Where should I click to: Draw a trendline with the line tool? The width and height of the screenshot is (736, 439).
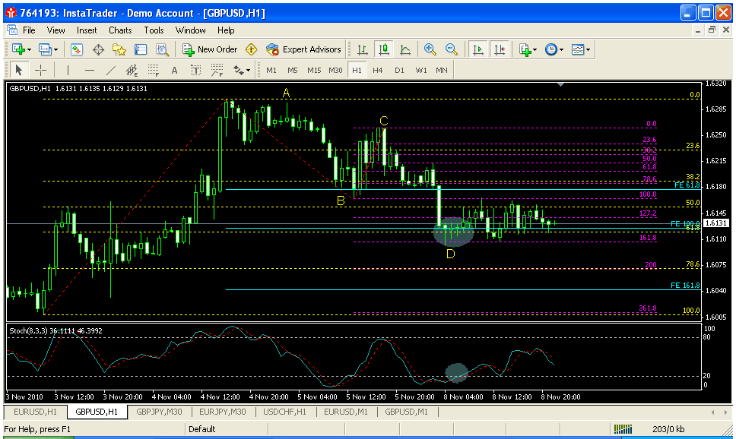(111, 70)
